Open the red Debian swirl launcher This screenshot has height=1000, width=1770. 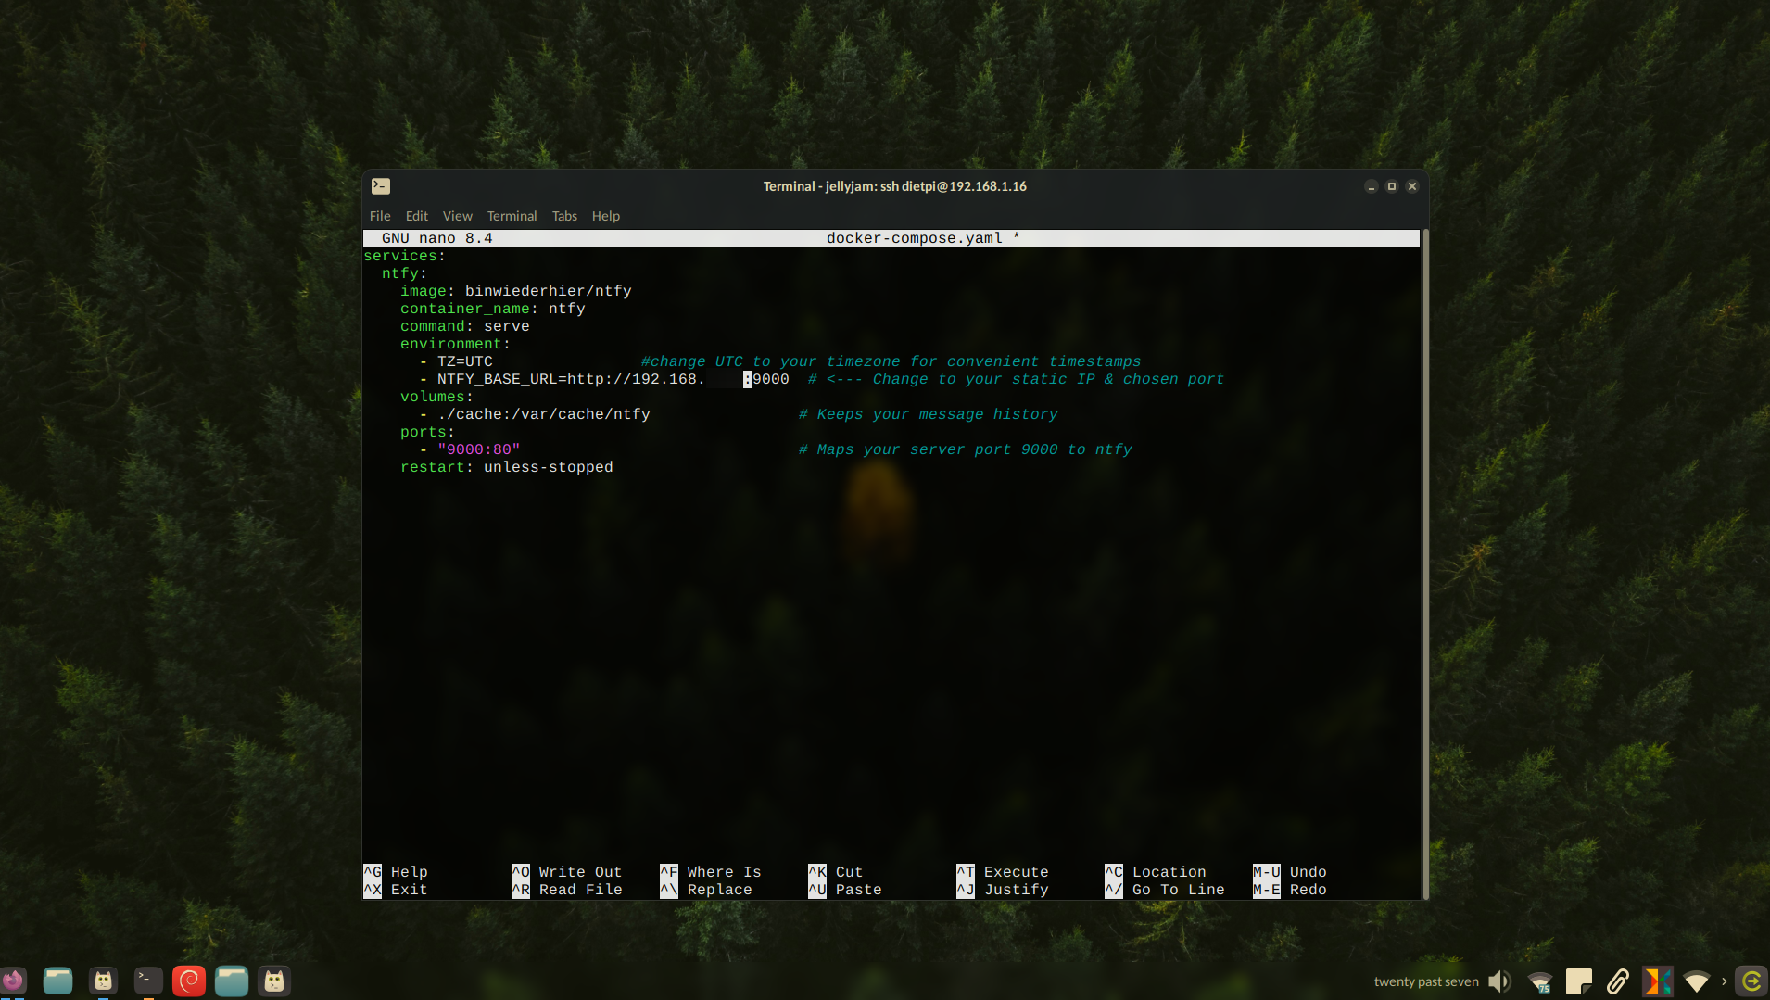[189, 981]
